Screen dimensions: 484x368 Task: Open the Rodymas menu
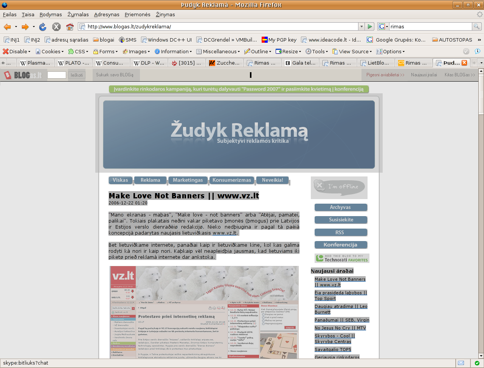tap(51, 14)
